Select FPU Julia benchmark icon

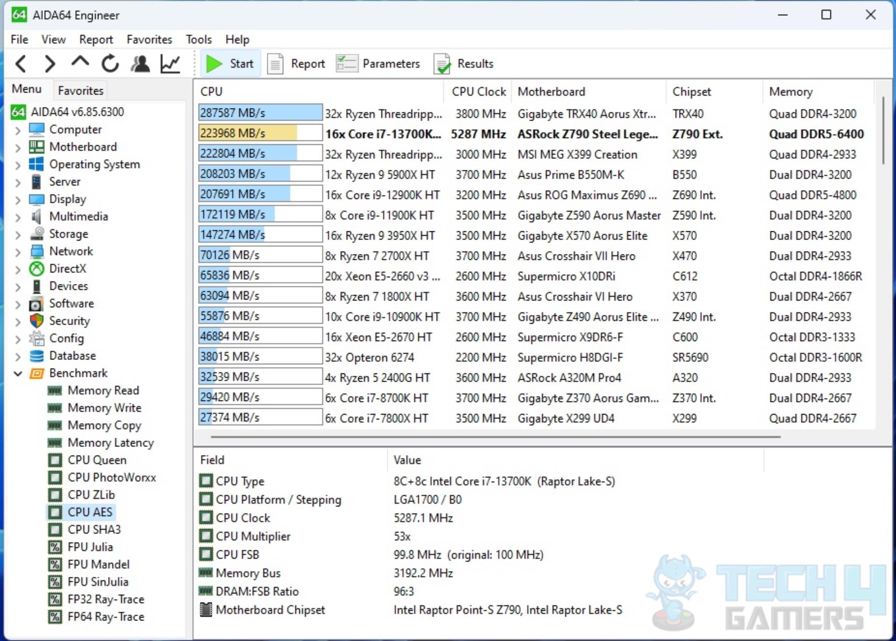[55, 547]
